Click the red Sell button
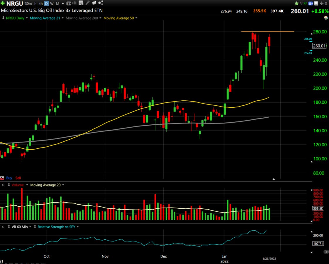The image size is (329, 264). [x=18, y=178]
